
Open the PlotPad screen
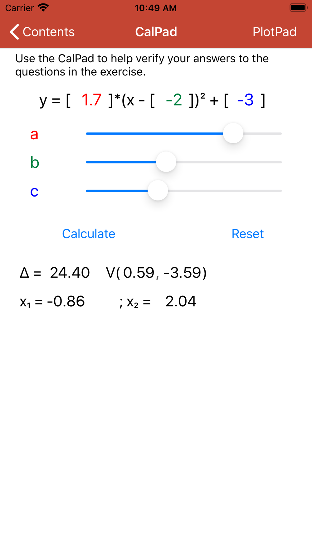tap(274, 32)
